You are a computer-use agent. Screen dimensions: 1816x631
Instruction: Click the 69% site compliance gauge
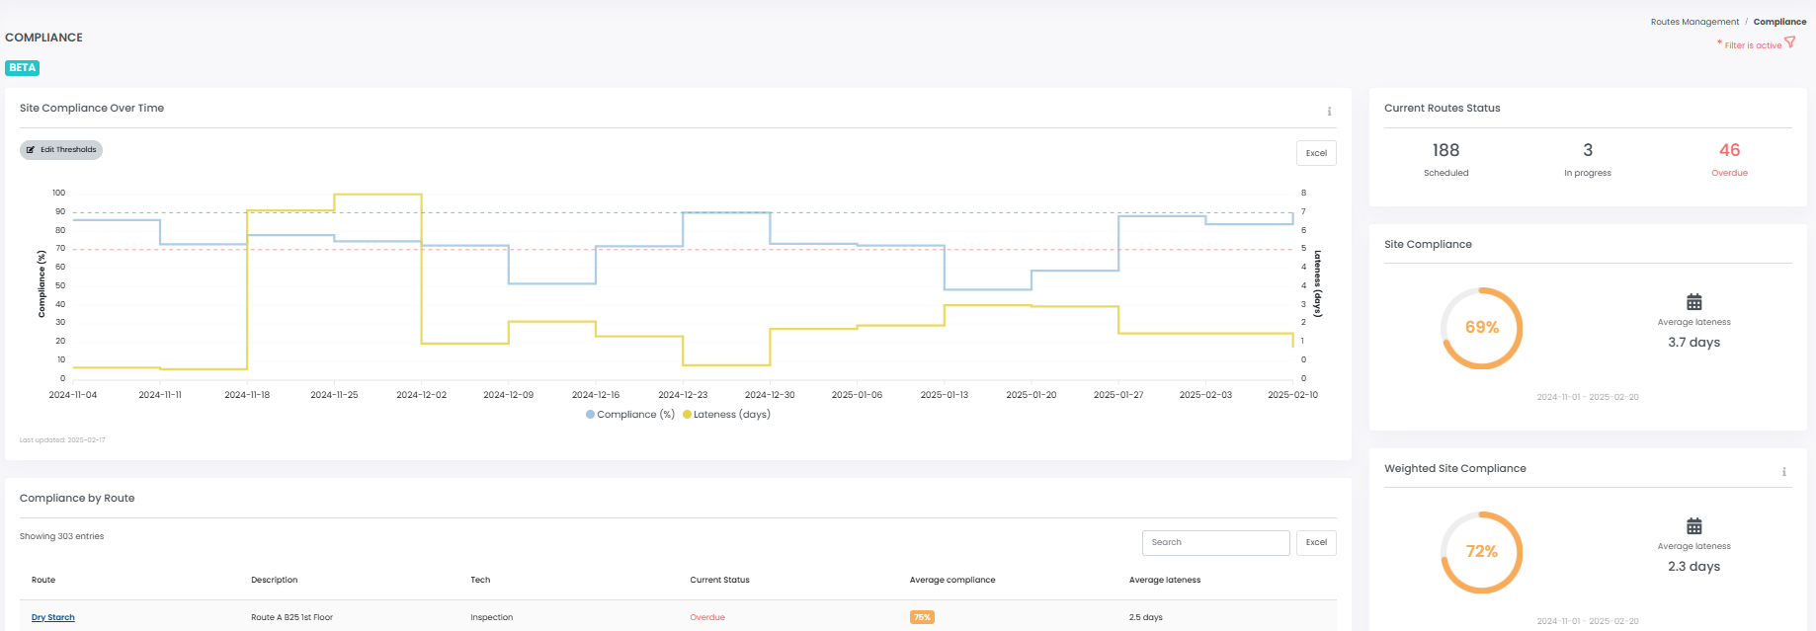[x=1481, y=328]
